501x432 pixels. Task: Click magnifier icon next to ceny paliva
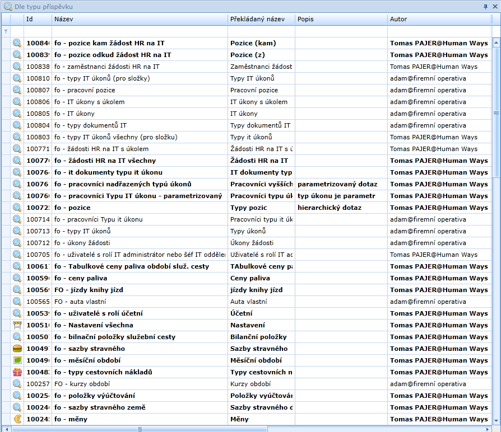pos(17,278)
